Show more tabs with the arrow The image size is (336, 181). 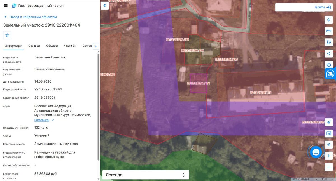(96, 46)
